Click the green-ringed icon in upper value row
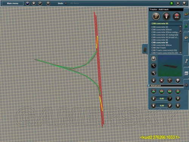The height and width of the screenshot is (142, 189). [178, 98]
